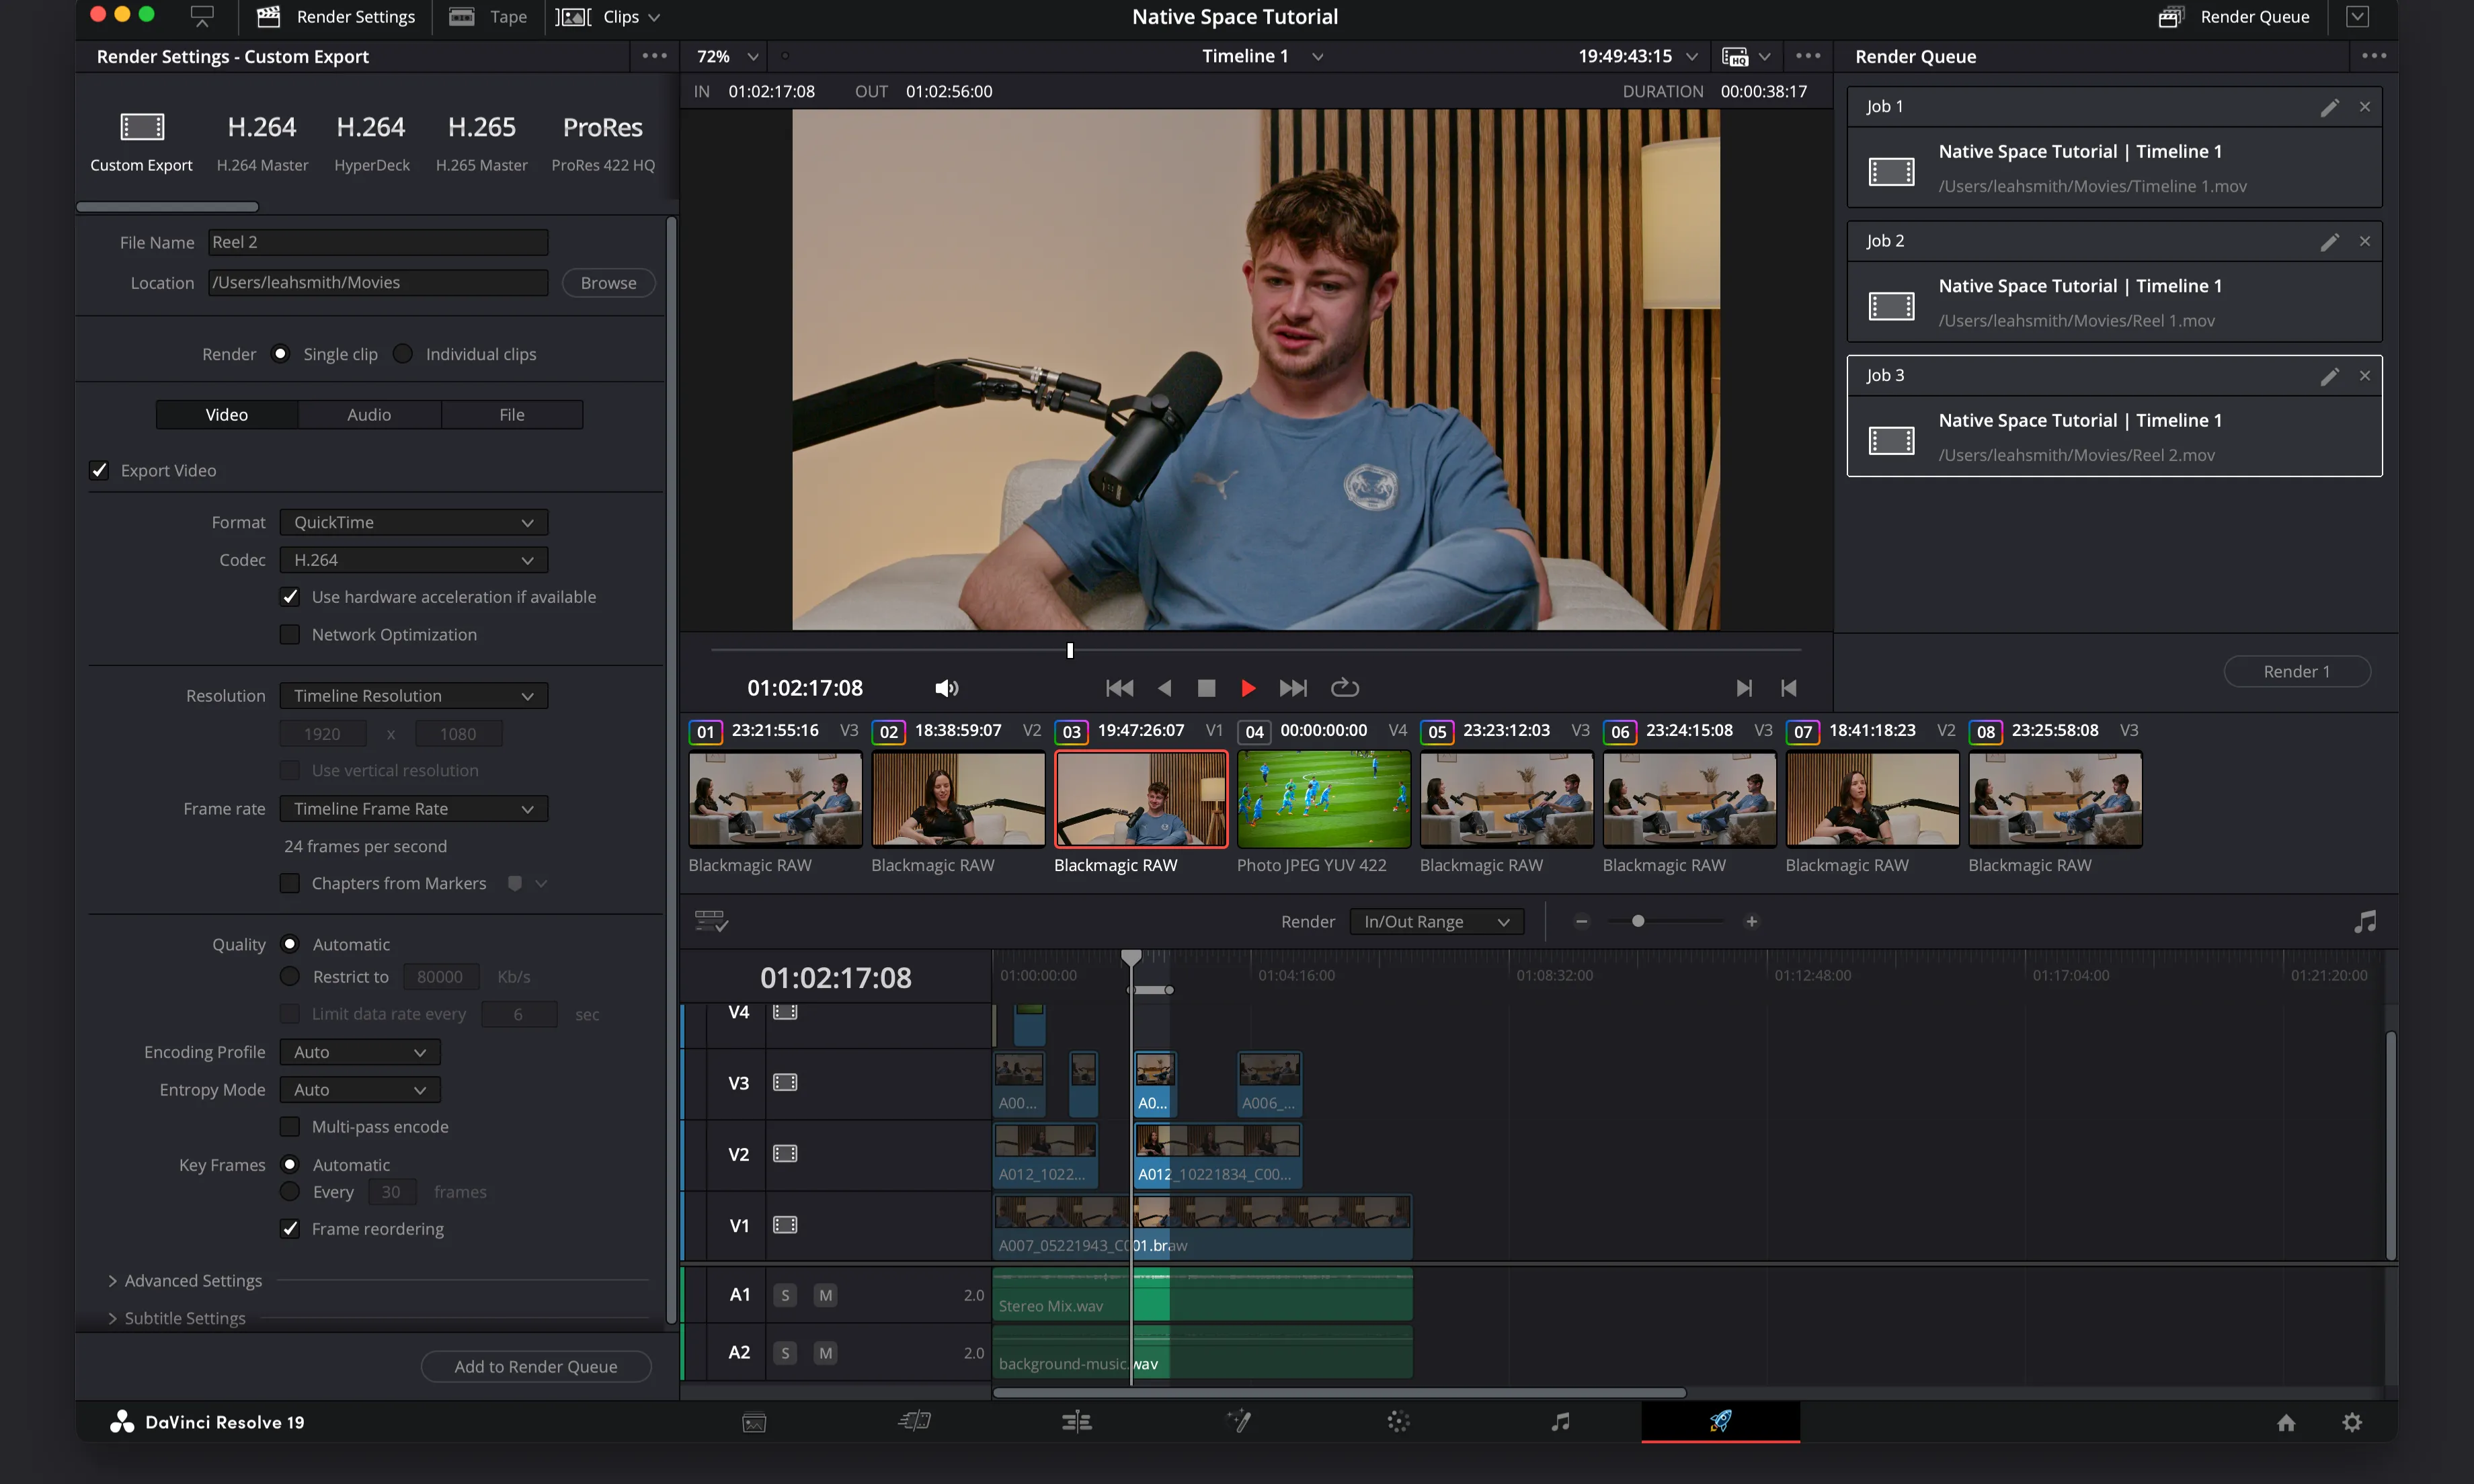
Task: Edit Job 1 with pencil icon
Action: (2329, 107)
